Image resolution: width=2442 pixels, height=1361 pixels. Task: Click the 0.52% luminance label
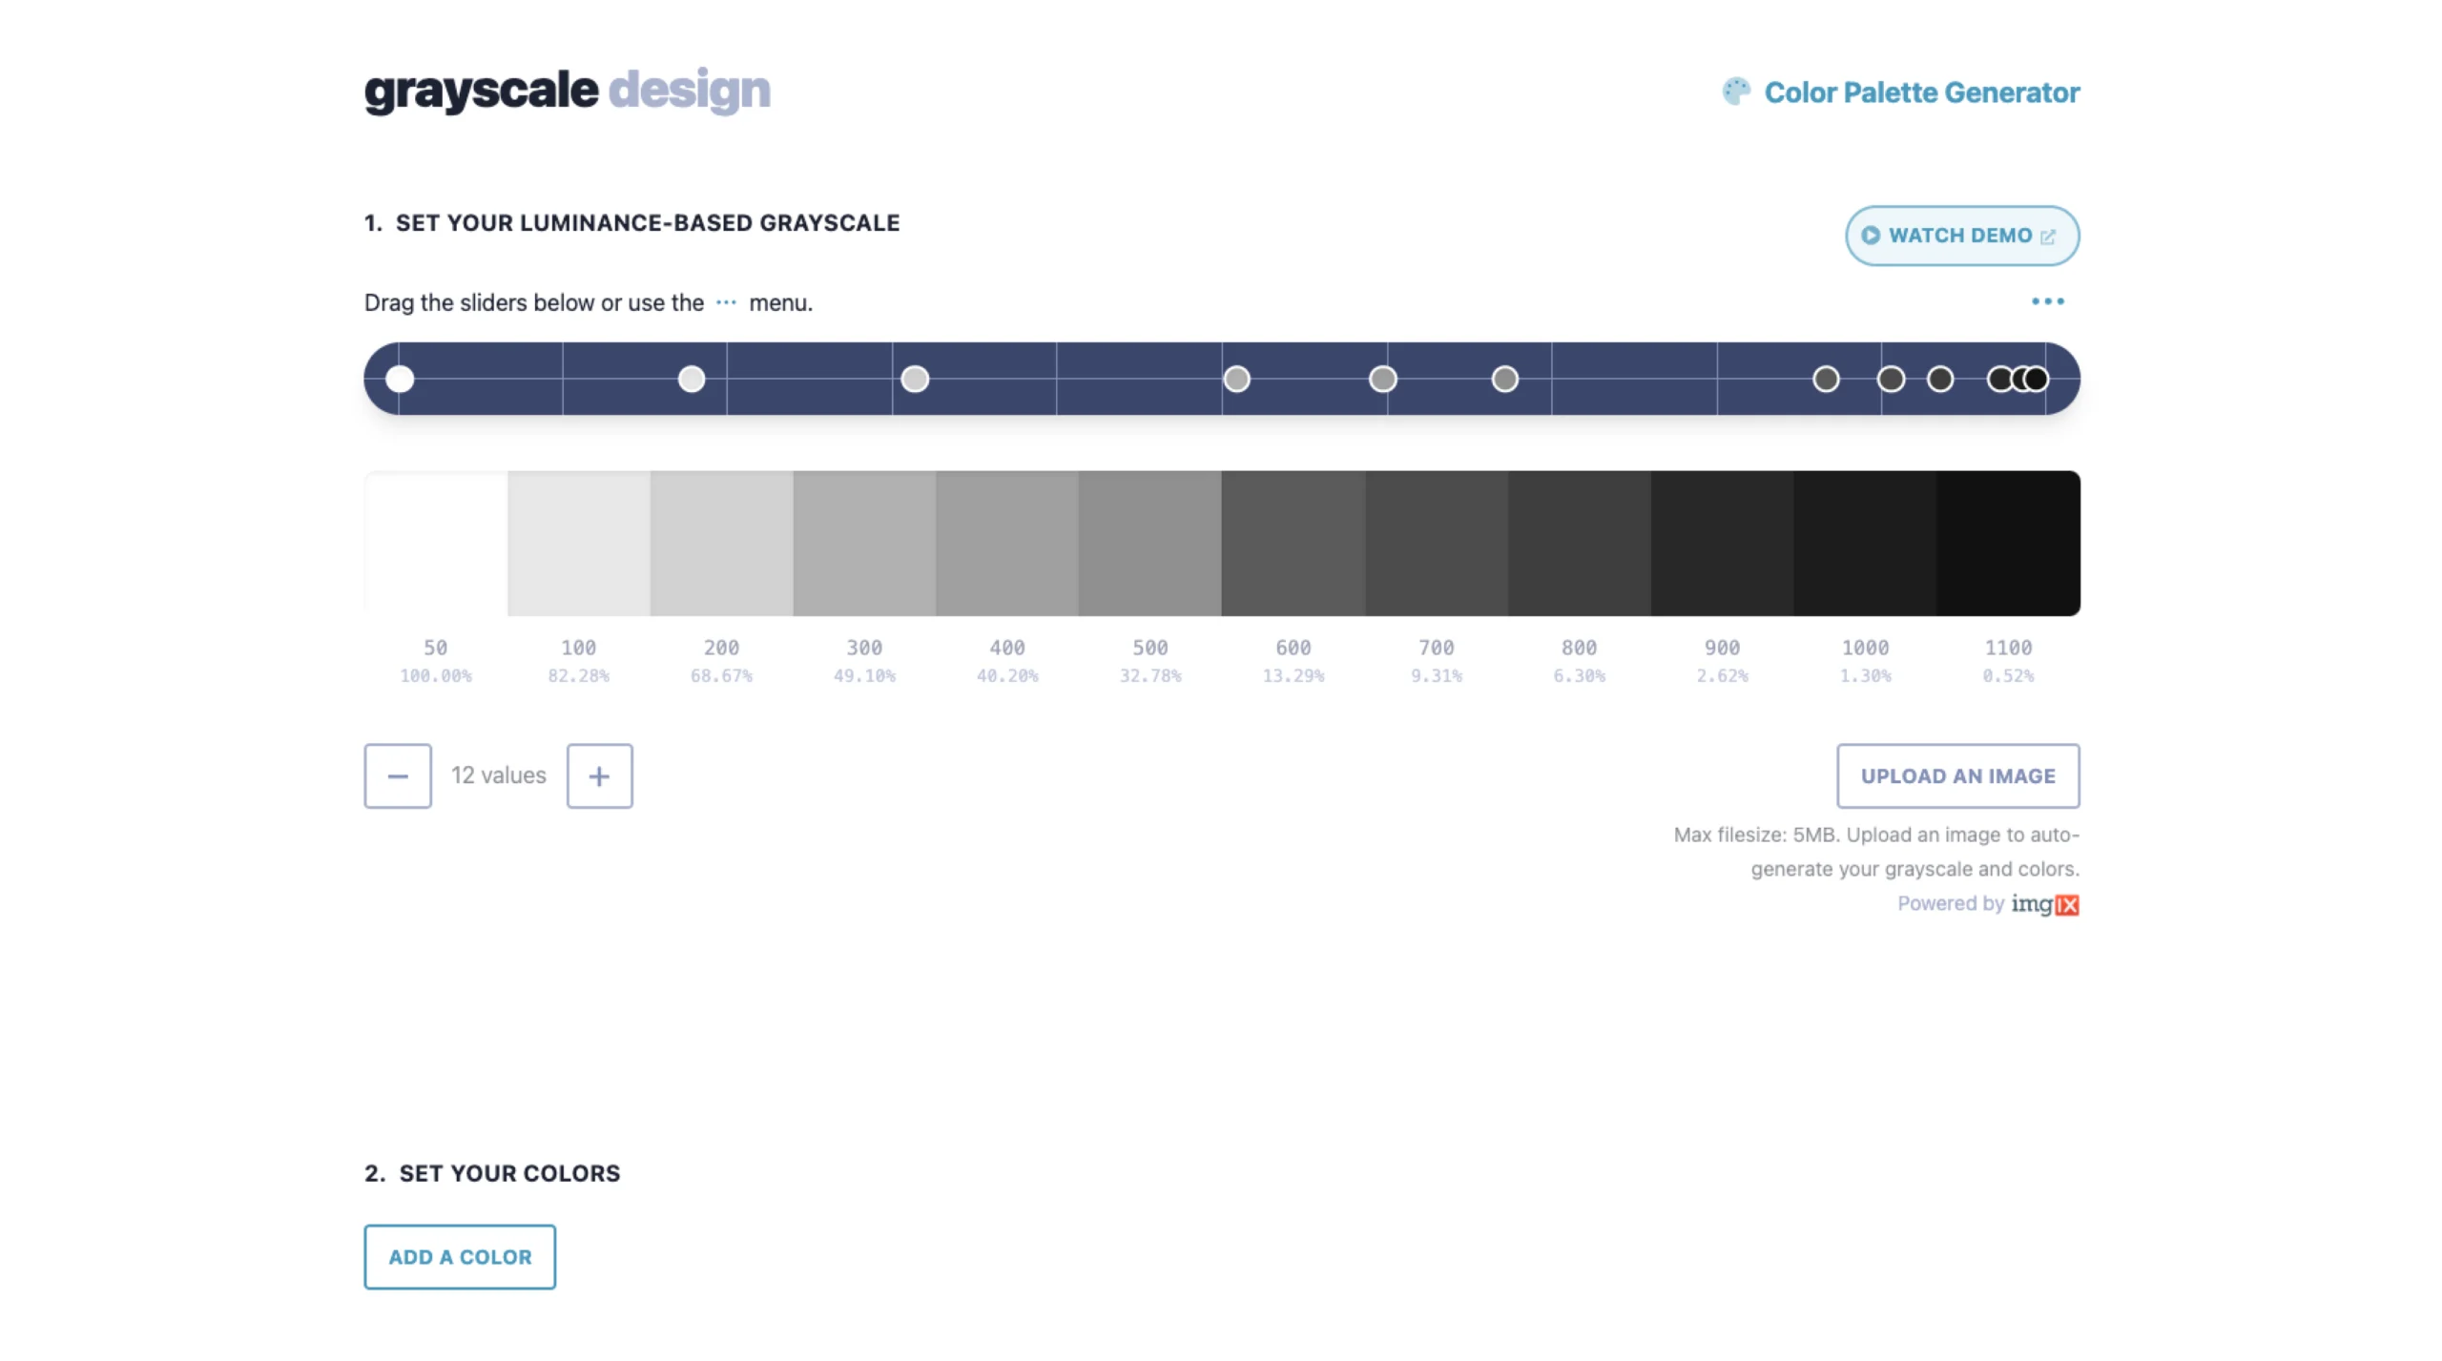click(2009, 675)
